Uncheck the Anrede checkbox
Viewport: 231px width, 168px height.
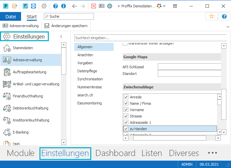tap(126, 97)
